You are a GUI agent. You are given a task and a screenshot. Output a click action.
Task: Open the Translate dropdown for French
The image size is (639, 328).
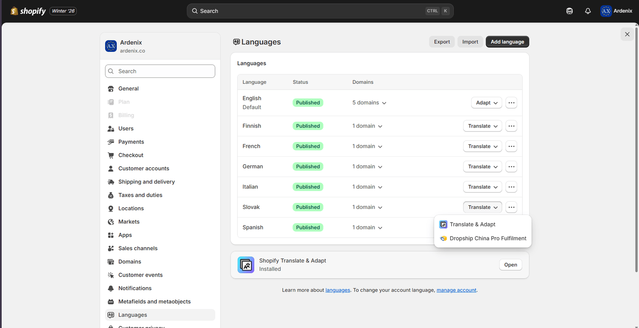point(483,146)
